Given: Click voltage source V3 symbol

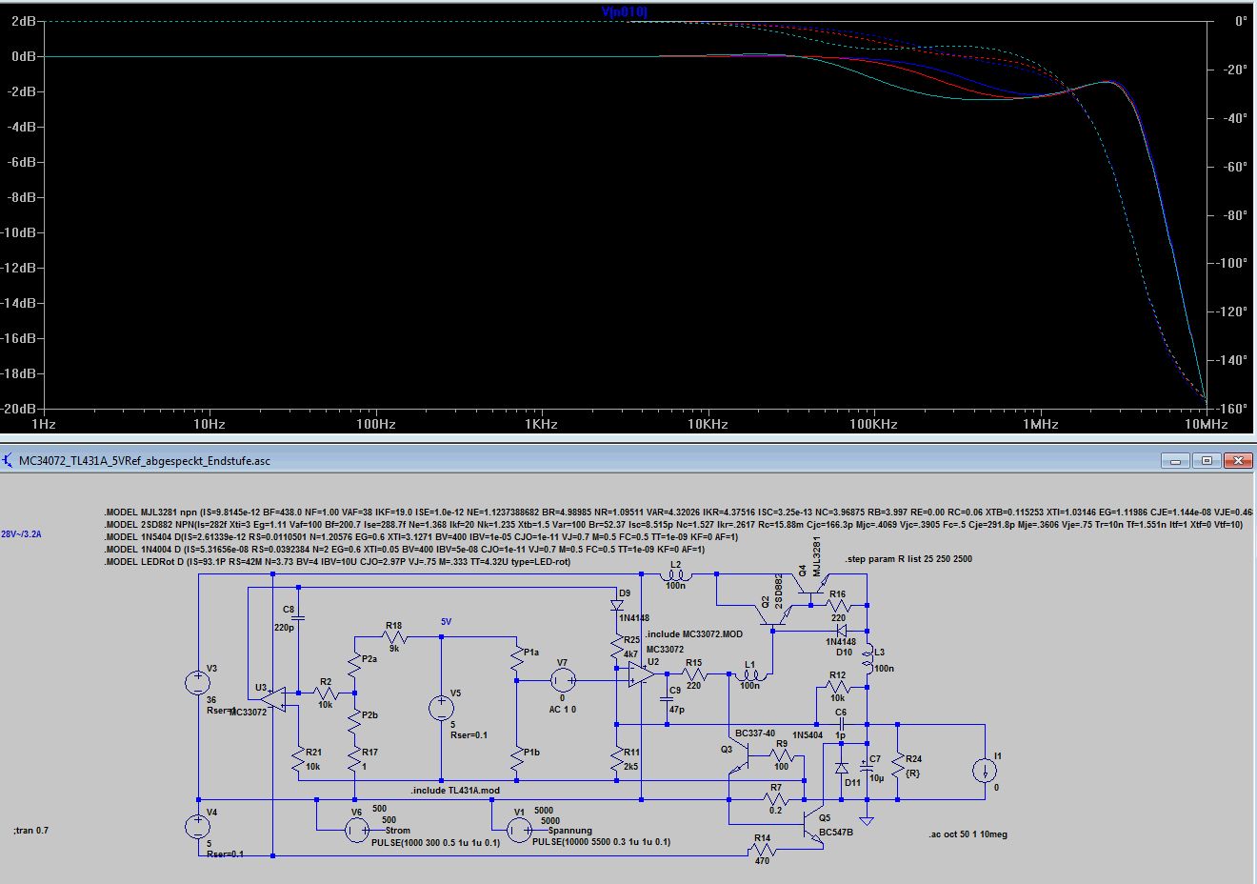Looking at the screenshot, I should click(x=198, y=682).
